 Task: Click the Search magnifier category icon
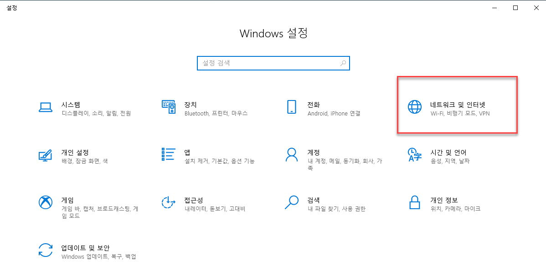click(x=291, y=202)
